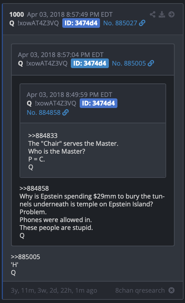
Task: Click the post number 1000
Action: coord(17,14)
